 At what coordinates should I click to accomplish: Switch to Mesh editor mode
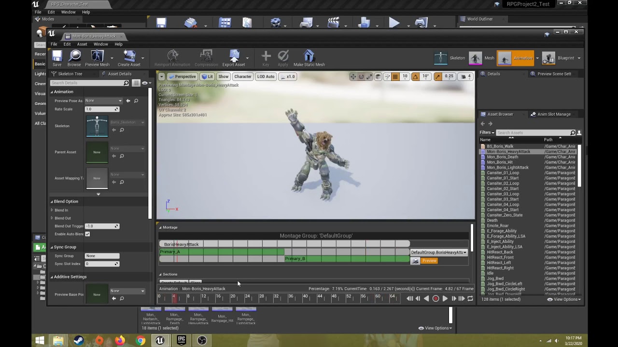click(x=482, y=58)
